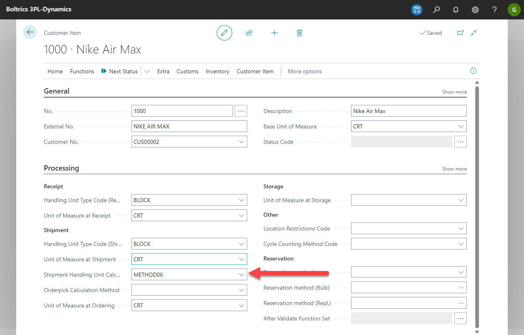This screenshot has height=335, width=524.
Task: Open the Inventory menu
Action: pos(218,71)
